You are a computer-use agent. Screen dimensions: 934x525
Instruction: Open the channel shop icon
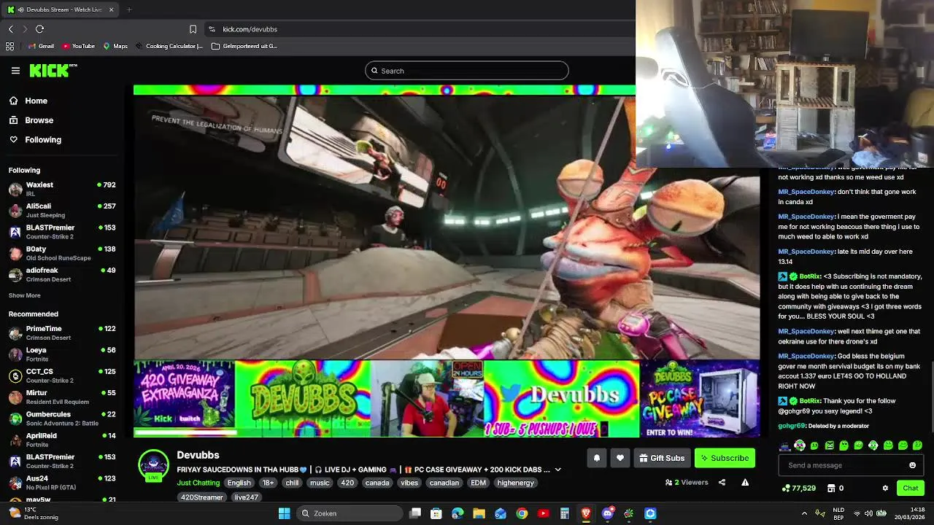coord(831,488)
